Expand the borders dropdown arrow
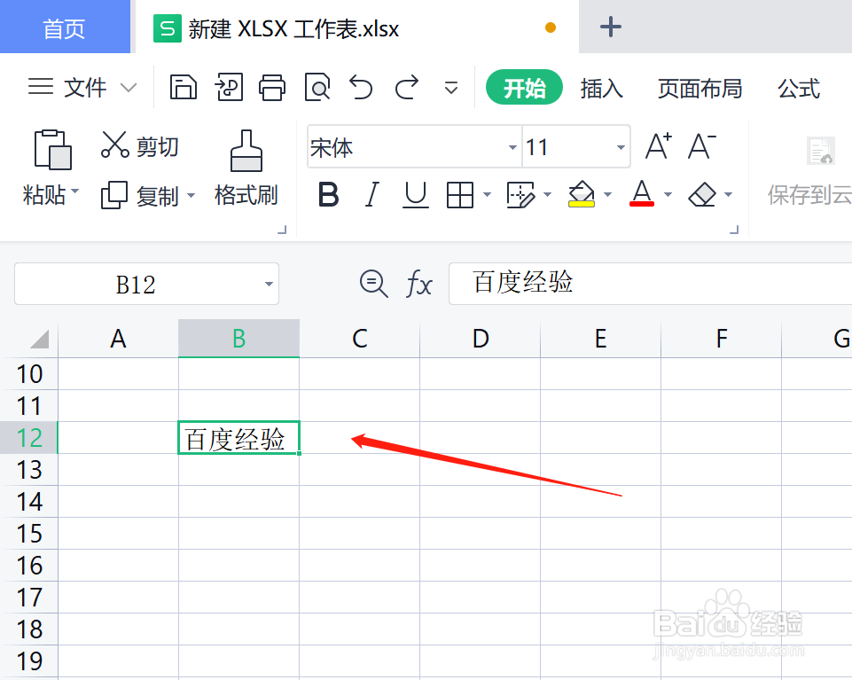The width and height of the screenshot is (852, 680). pos(487,194)
